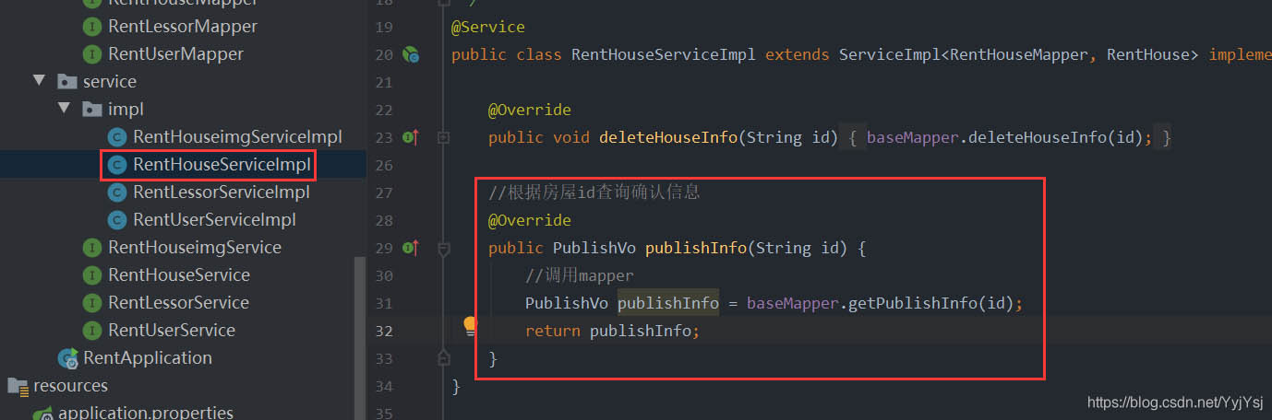The height and width of the screenshot is (420, 1272).
Task: Click return keyword on line 32
Action: [x=553, y=331]
